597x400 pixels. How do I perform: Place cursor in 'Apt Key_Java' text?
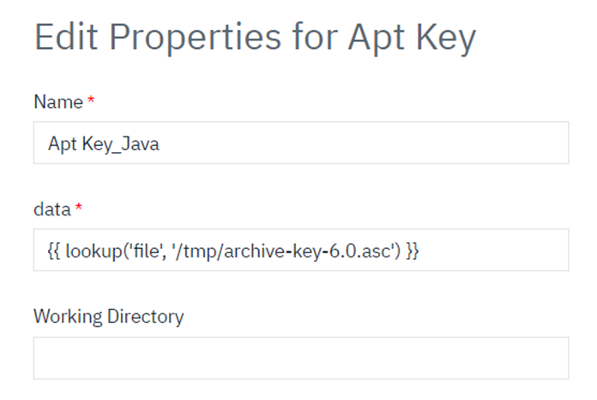pyautogui.click(x=103, y=144)
